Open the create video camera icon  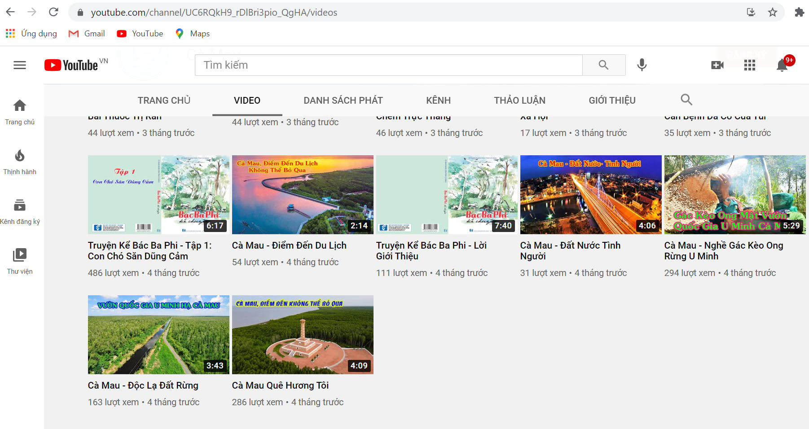tap(717, 65)
